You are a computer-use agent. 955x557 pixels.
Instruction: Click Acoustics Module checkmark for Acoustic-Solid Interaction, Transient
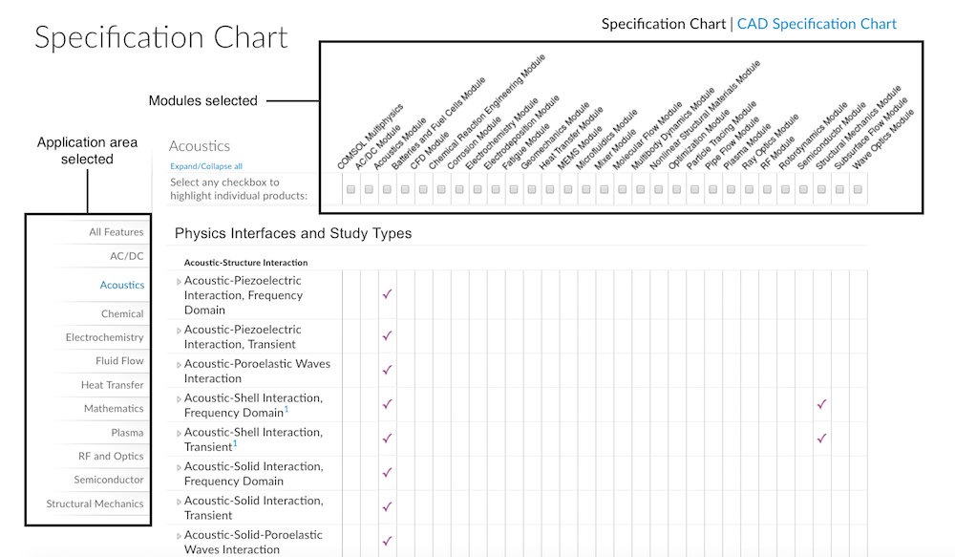pos(387,507)
